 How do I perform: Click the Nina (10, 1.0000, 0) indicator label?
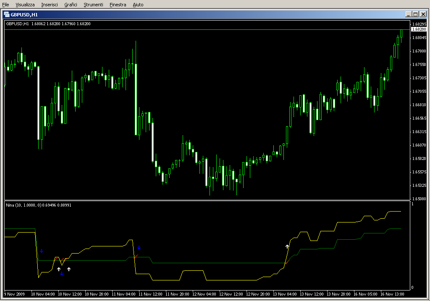39,205
